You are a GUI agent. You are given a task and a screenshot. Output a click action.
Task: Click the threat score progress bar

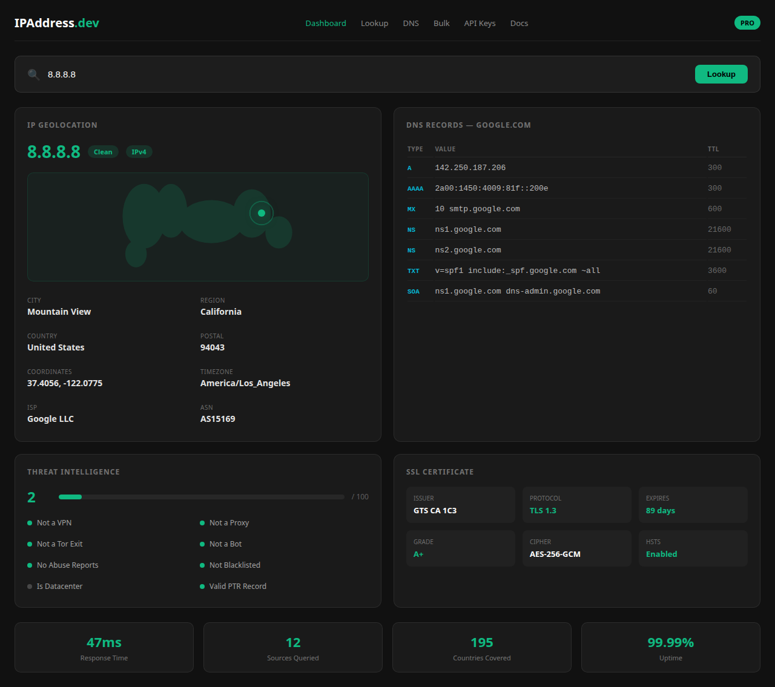point(201,496)
